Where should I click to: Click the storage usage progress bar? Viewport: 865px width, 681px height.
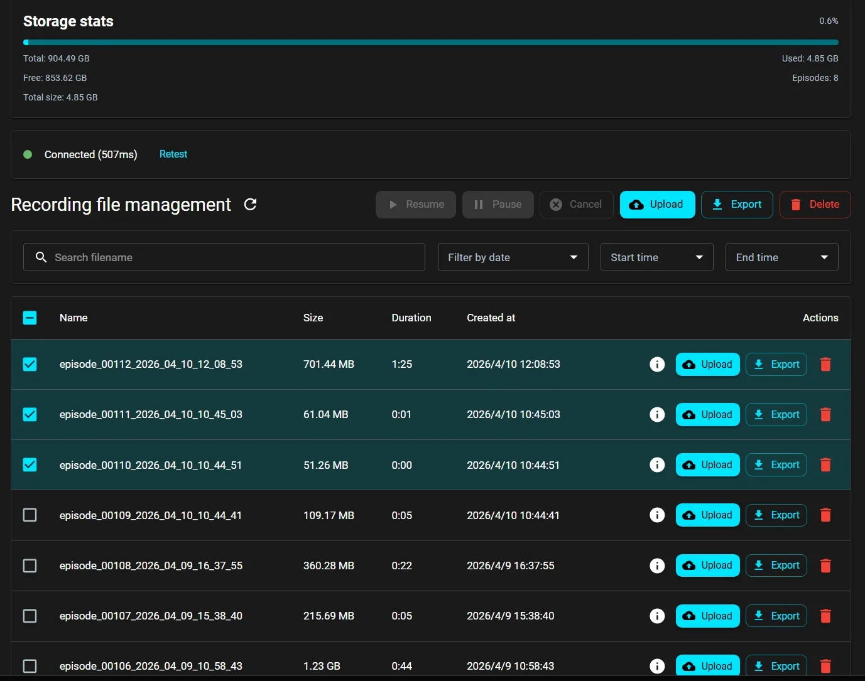[x=430, y=43]
